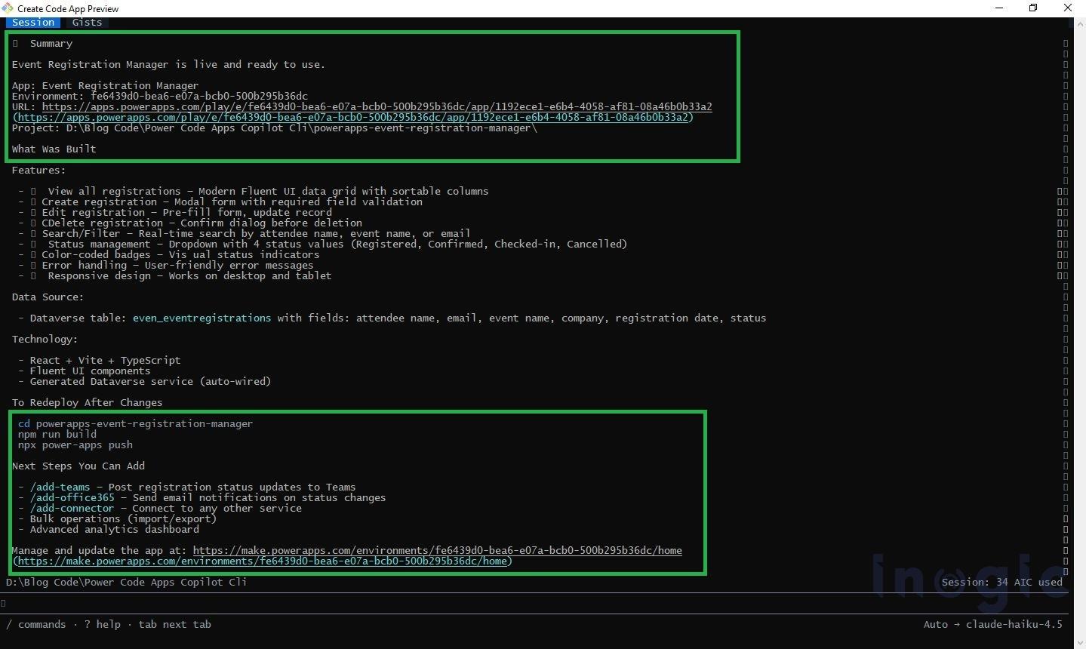The width and height of the screenshot is (1086, 649).
Task: Open the make.powerapps.com environments home link
Action: (x=437, y=550)
